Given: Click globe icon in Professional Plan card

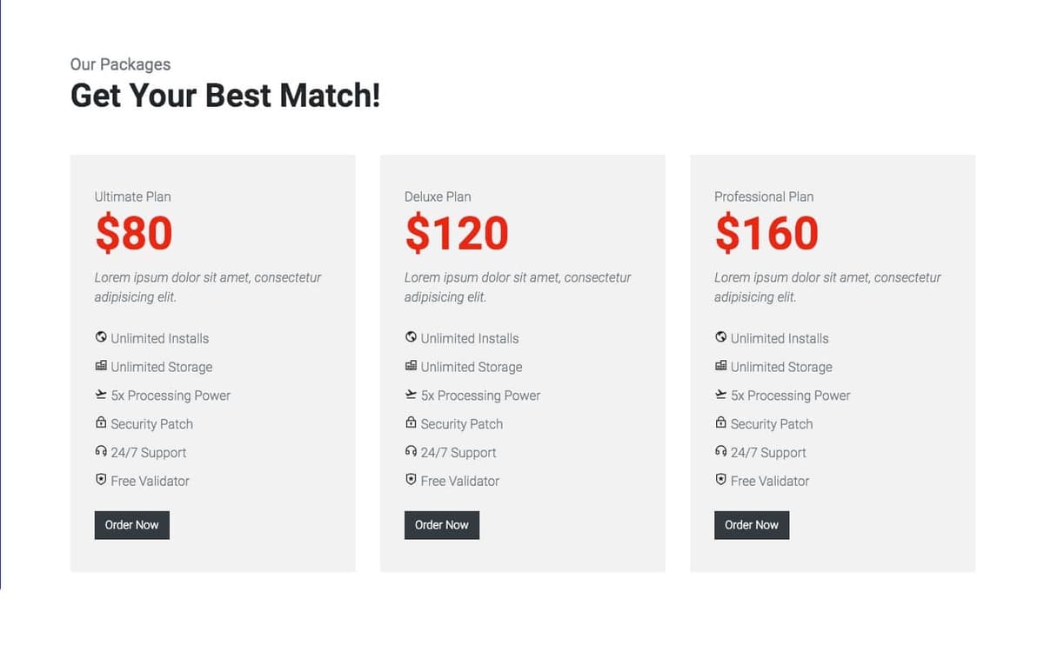Looking at the screenshot, I should pyautogui.click(x=720, y=337).
